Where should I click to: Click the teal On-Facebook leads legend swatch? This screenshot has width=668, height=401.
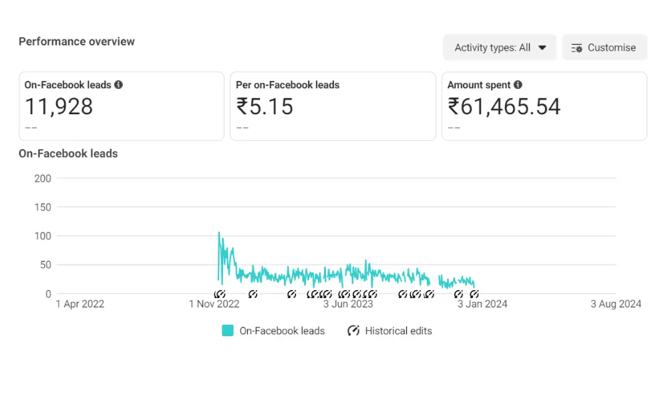(x=228, y=331)
